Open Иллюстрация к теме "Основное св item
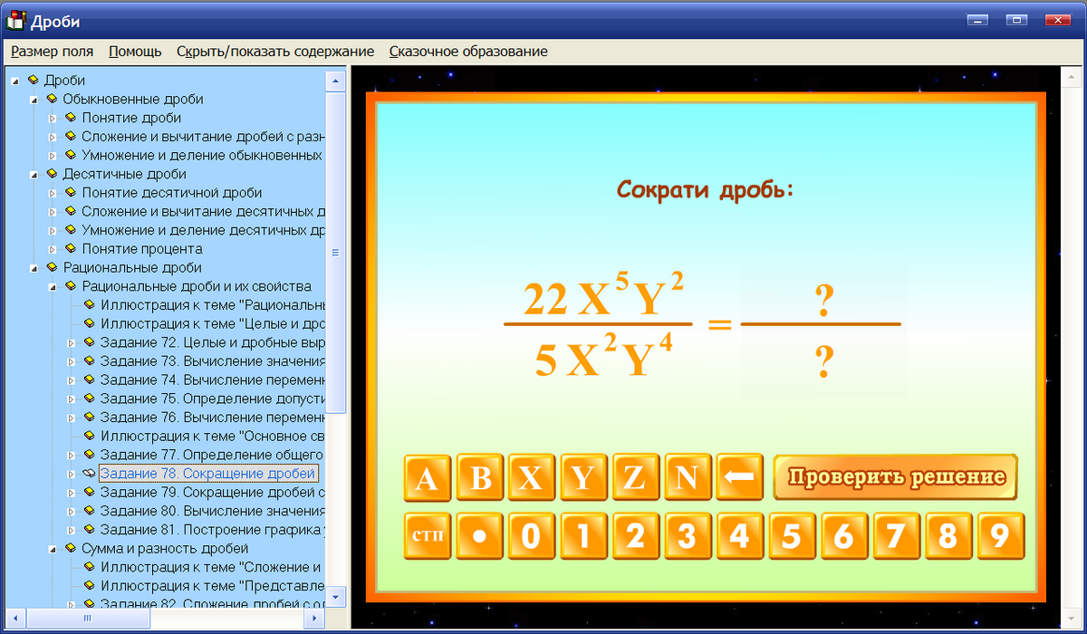 point(212,436)
